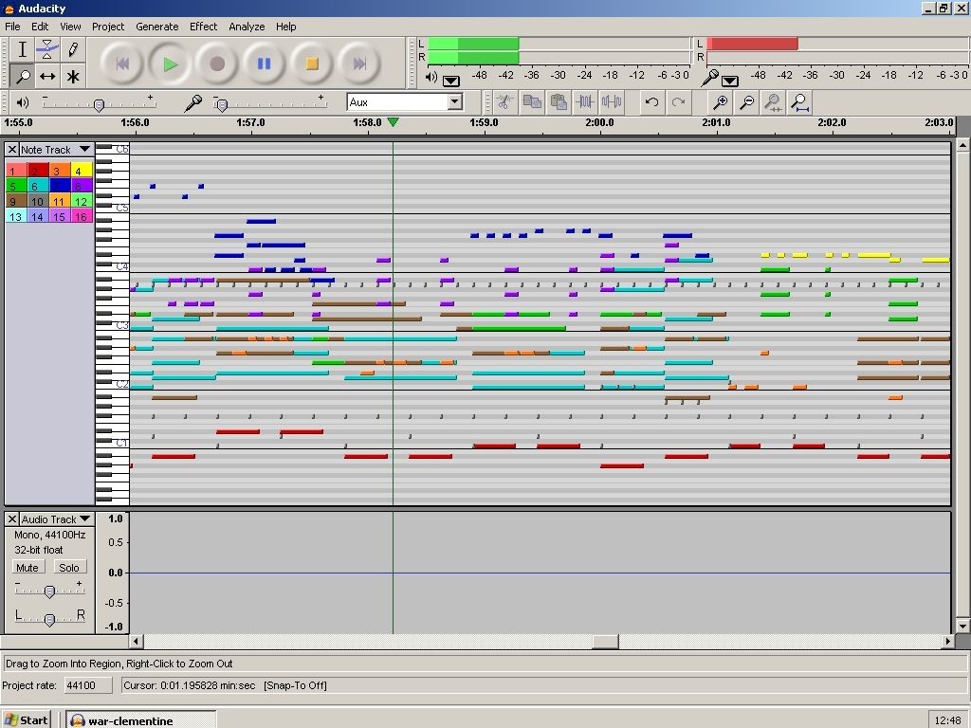971x728 pixels.
Task: Click Trim outside selection icon
Action: coord(584,101)
